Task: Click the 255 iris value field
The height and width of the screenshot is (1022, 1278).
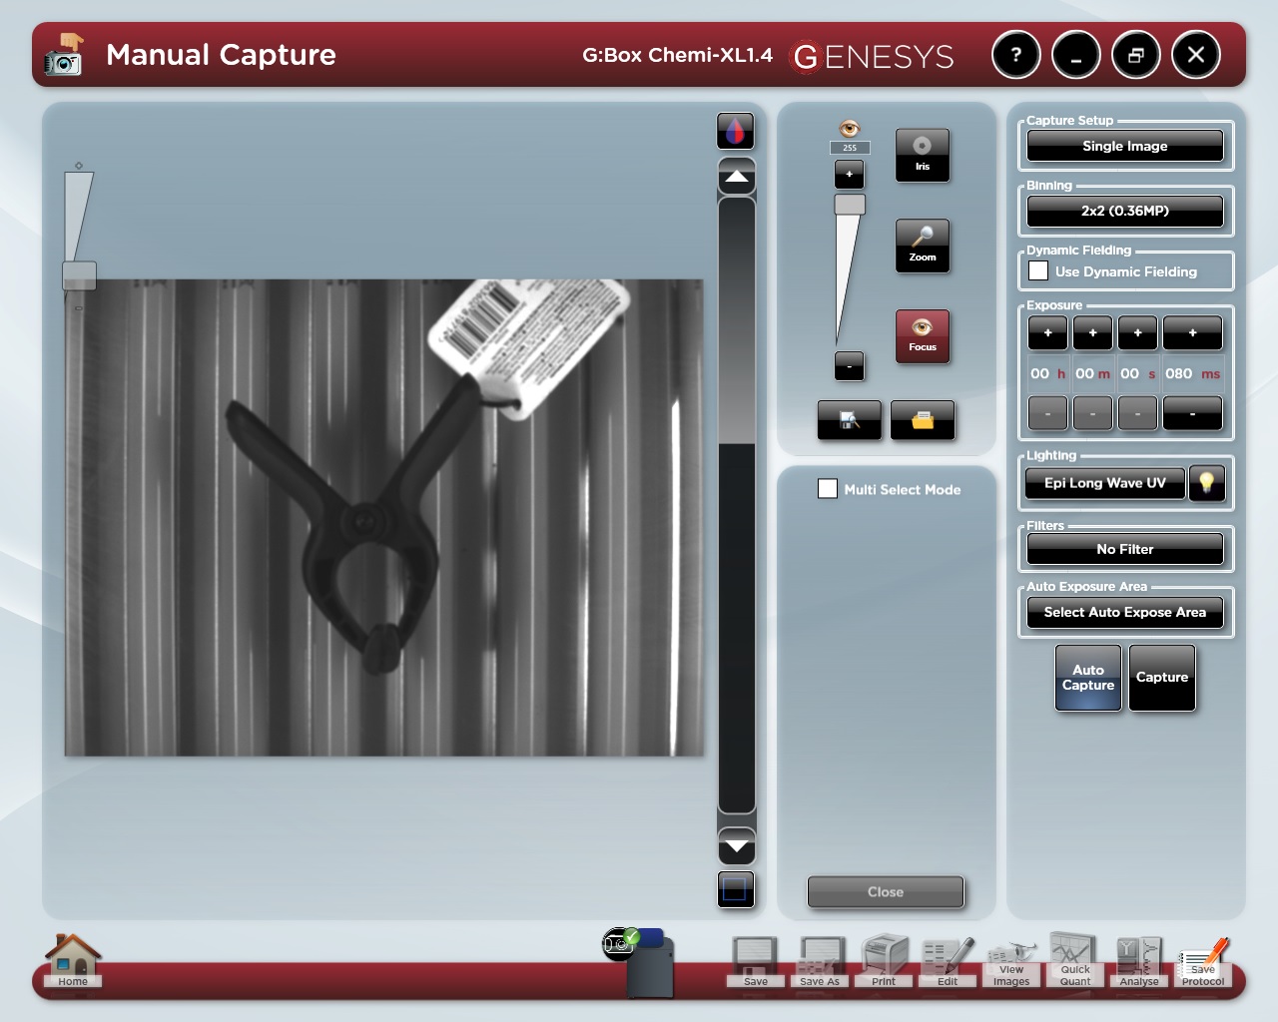Action: coord(850,148)
